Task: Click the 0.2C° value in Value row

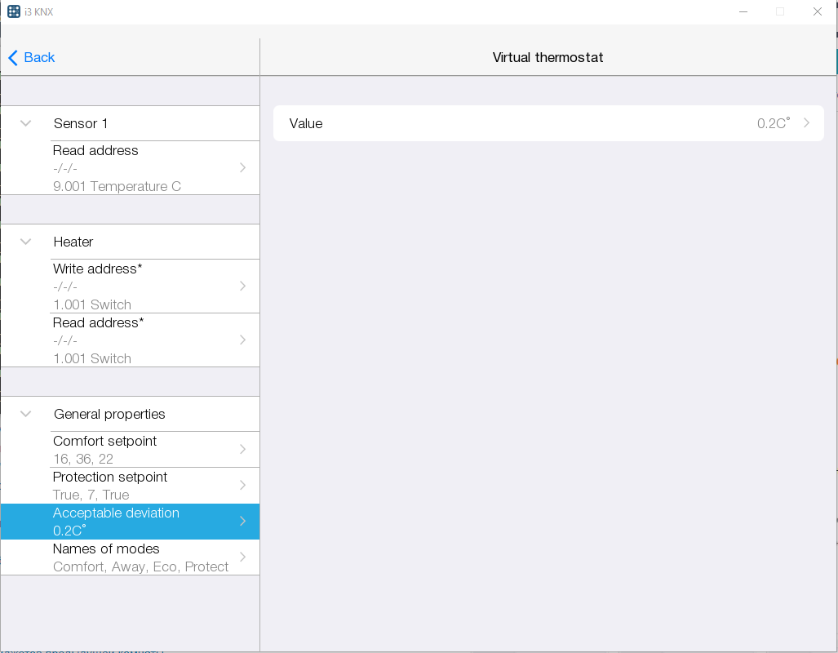Action: point(773,123)
